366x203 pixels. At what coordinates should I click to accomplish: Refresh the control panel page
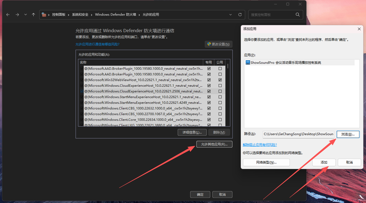pos(240,15)
